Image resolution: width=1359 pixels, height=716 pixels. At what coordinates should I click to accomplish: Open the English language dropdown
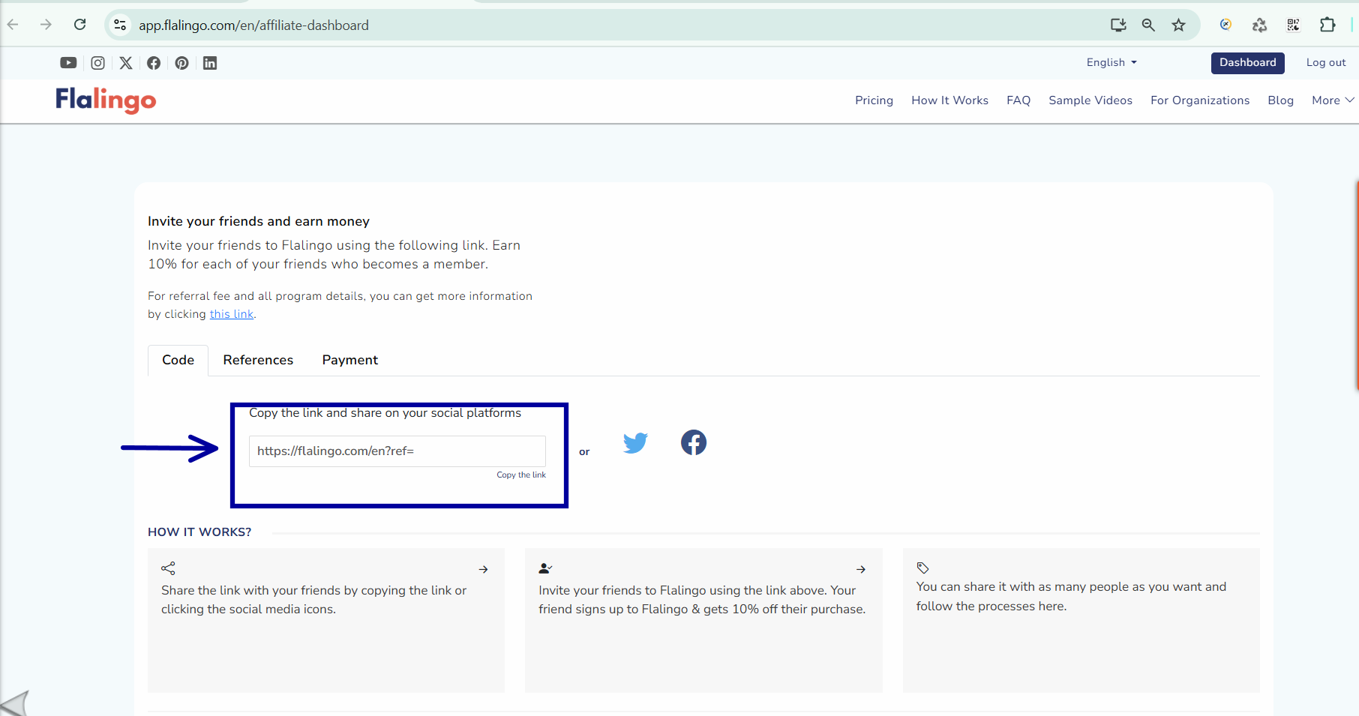(1111, 62)
